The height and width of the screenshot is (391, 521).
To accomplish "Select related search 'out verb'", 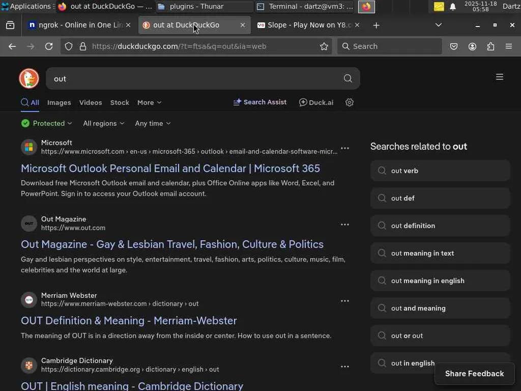I will point(440,171).
